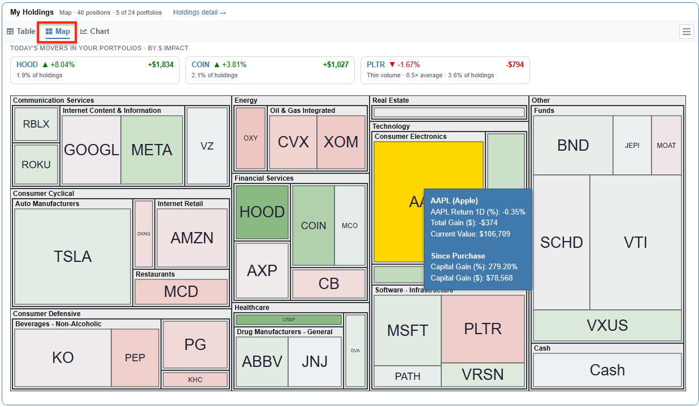Open the COIN top mover card
This screenshot has width=699, height=407.
[270, 70]
